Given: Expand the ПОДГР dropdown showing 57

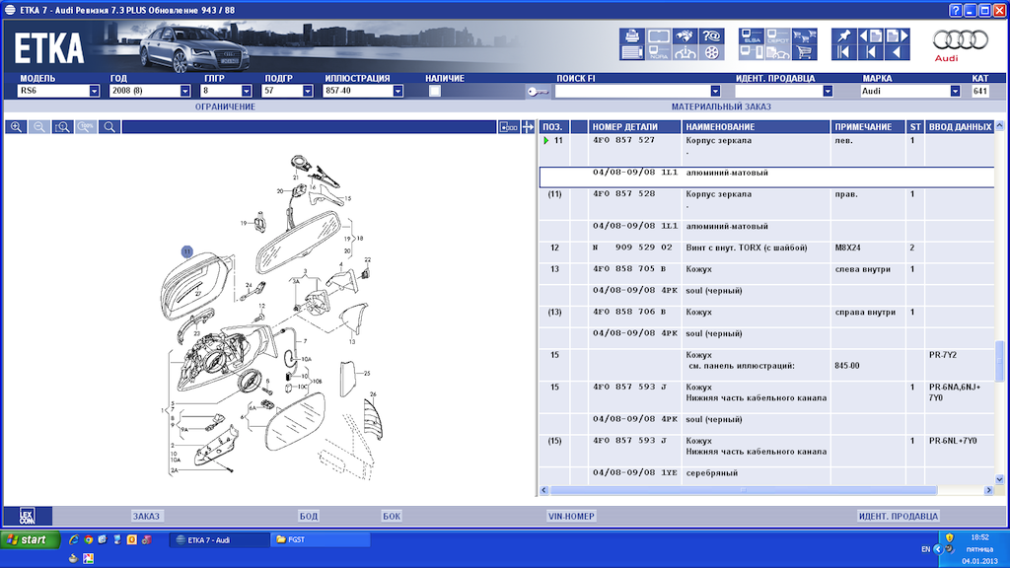Looking at the screenshot, I should coord(308,91).
